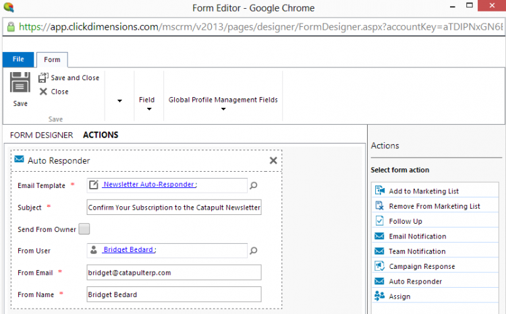The image size is (506, 314).
Task: Click the Save and Close button label
Action: (75, 77)
